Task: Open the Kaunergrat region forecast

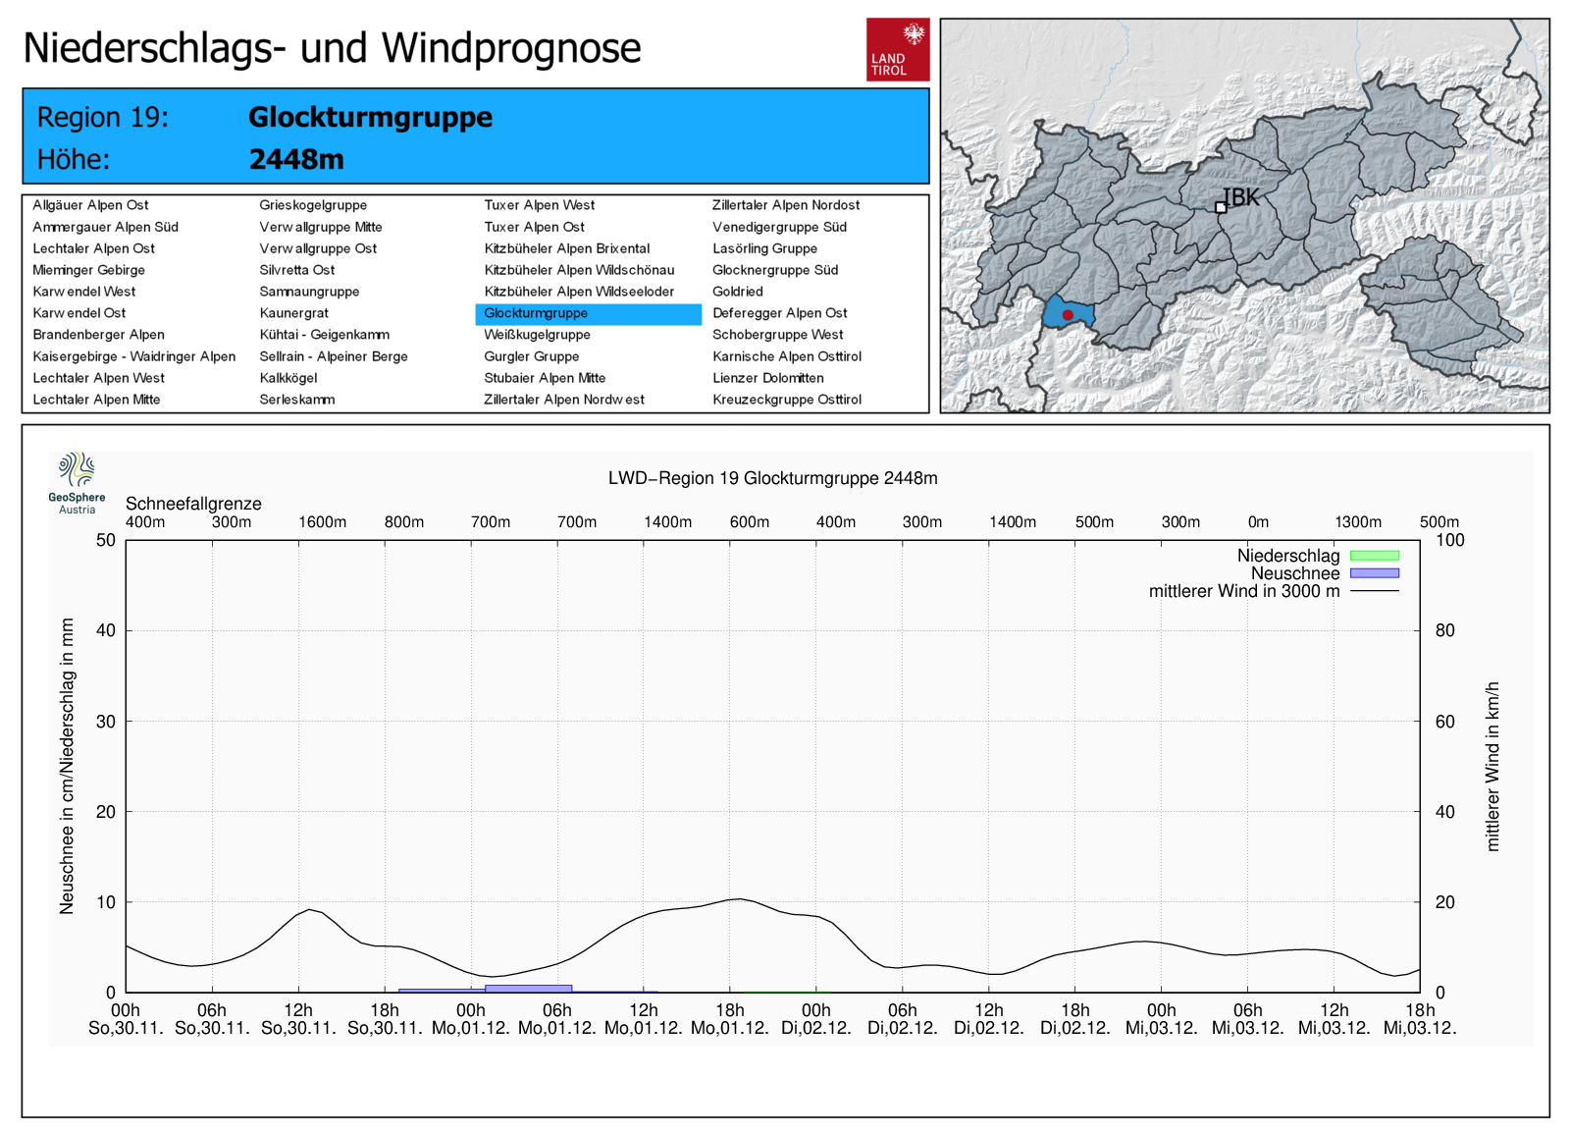Action: (x=293, y=313)
